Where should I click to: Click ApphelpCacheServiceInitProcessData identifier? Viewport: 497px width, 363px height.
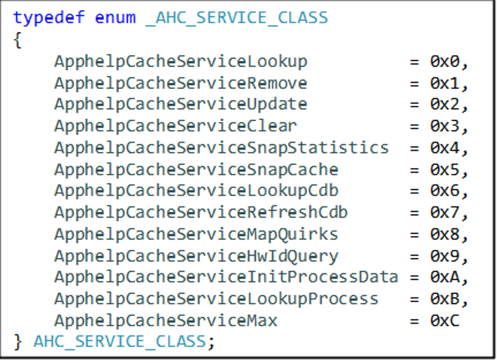[226, 278]
